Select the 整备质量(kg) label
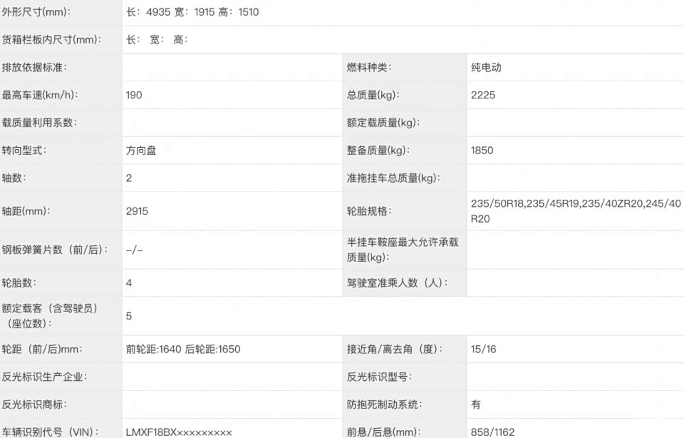The width and height of the screenshot is (684, 438). [x=378, y=151]
